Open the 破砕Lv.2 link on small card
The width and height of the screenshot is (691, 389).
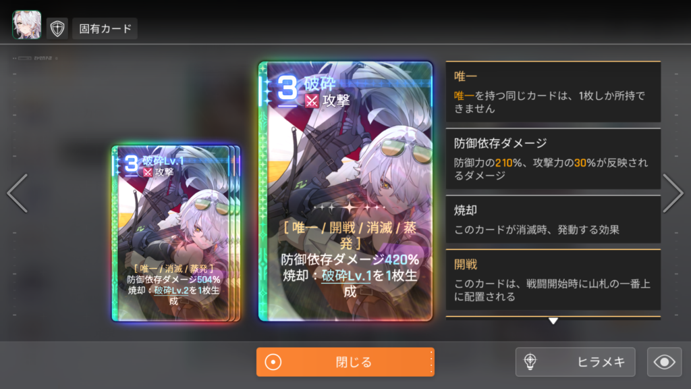click(171, 290)
